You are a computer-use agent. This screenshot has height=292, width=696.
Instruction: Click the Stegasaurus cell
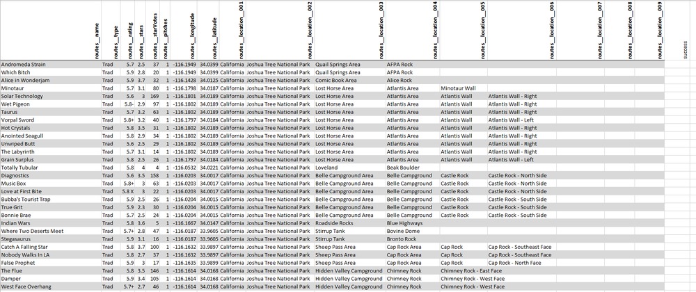[51, 239]
